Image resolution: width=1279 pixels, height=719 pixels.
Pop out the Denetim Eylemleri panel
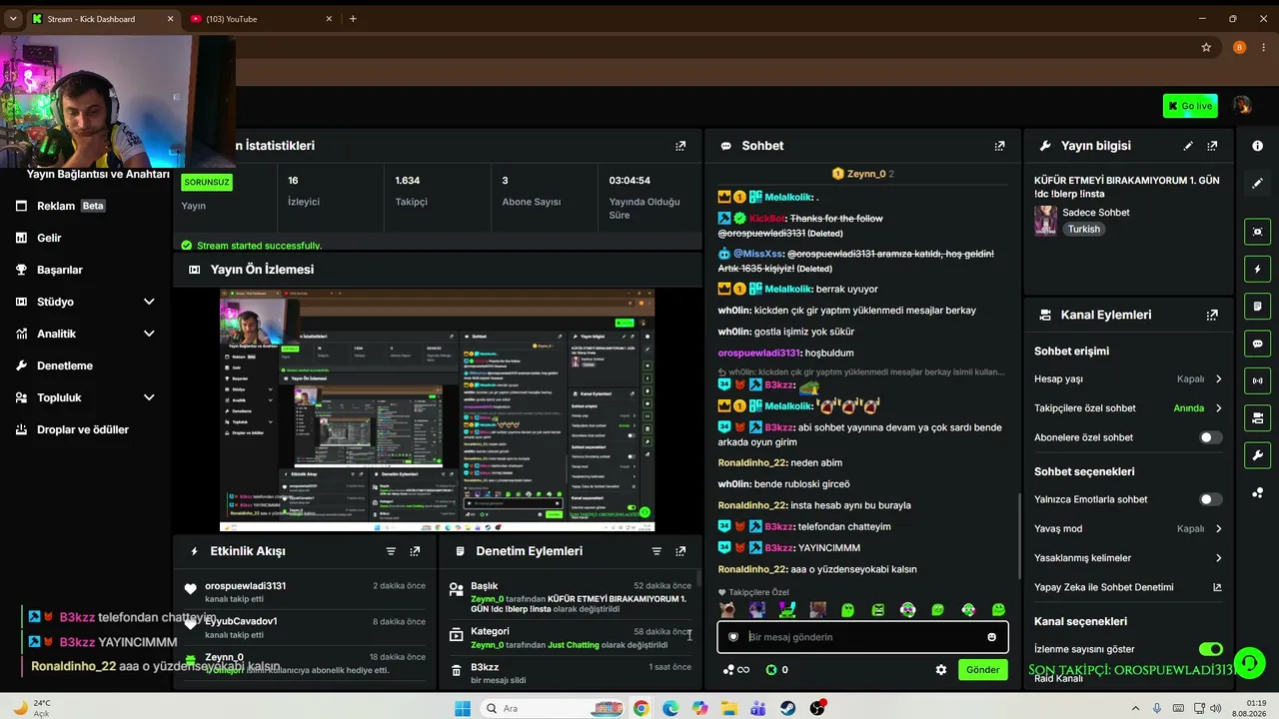coord(680,551)
